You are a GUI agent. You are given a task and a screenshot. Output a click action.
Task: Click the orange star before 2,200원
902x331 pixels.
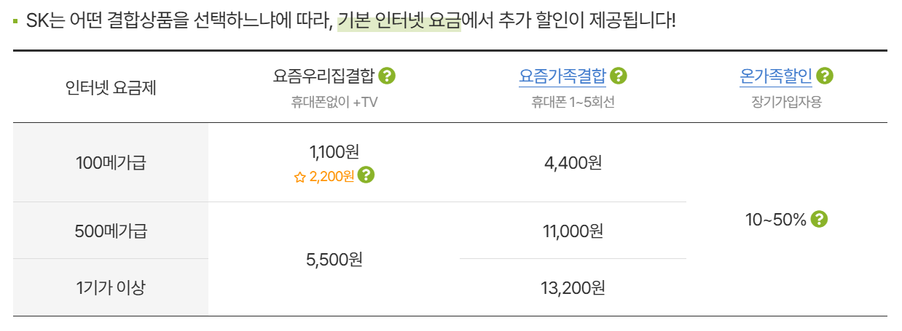tap(299, 177)
